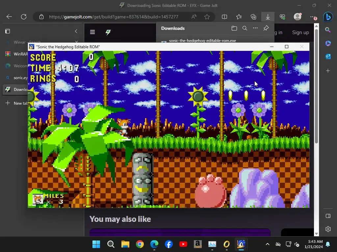Click the Sonic game window title icon

click(32, 47)
